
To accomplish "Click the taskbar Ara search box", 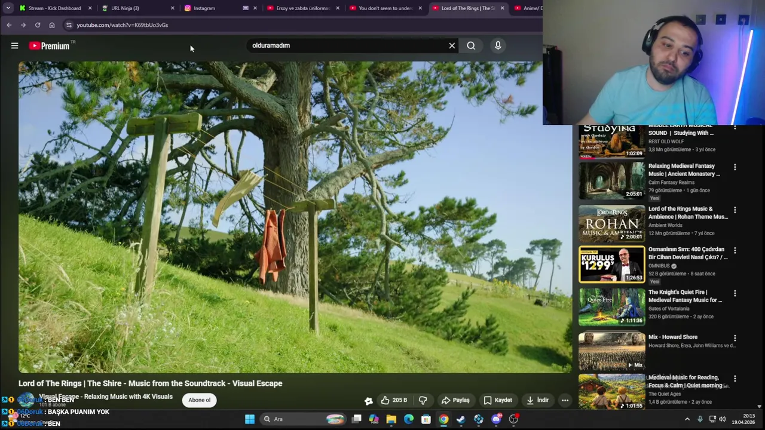I will click(304, 419).
